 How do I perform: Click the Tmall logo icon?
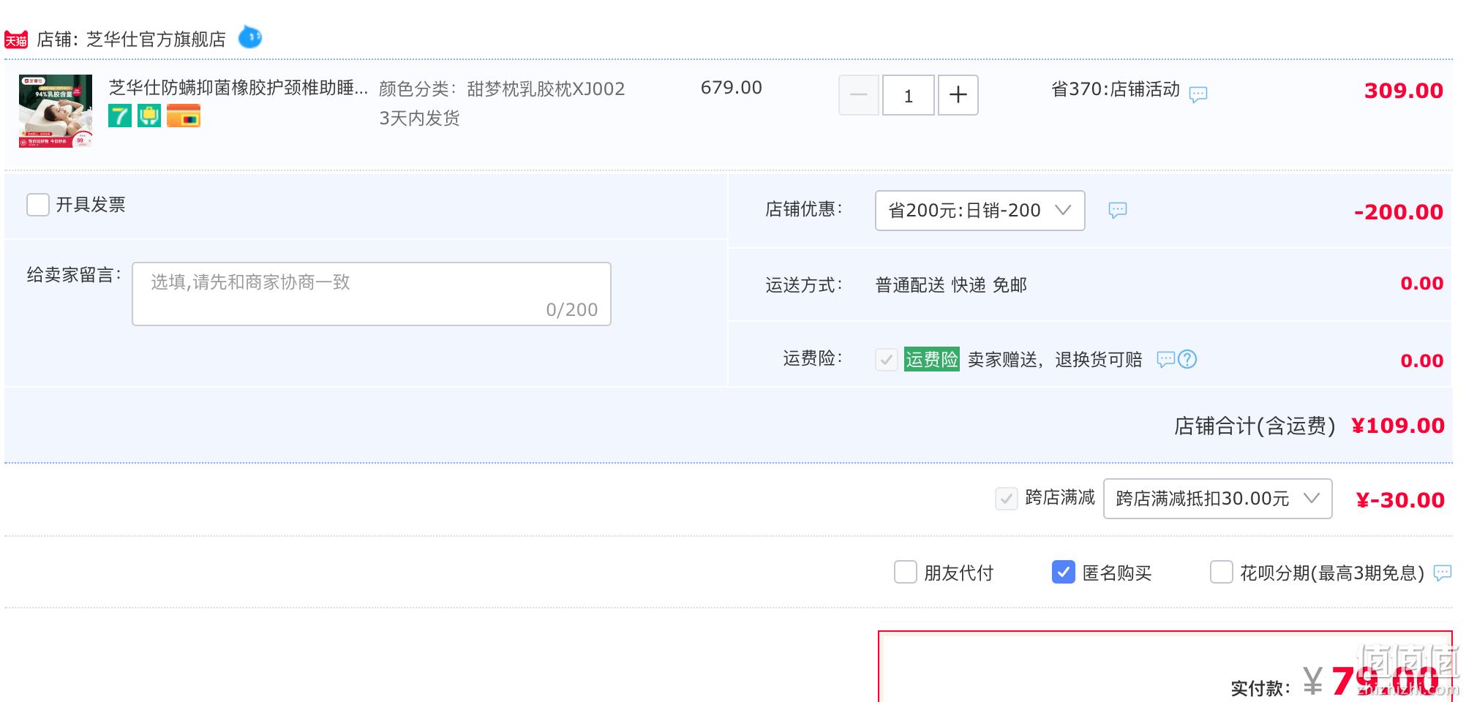click(15, 39)
